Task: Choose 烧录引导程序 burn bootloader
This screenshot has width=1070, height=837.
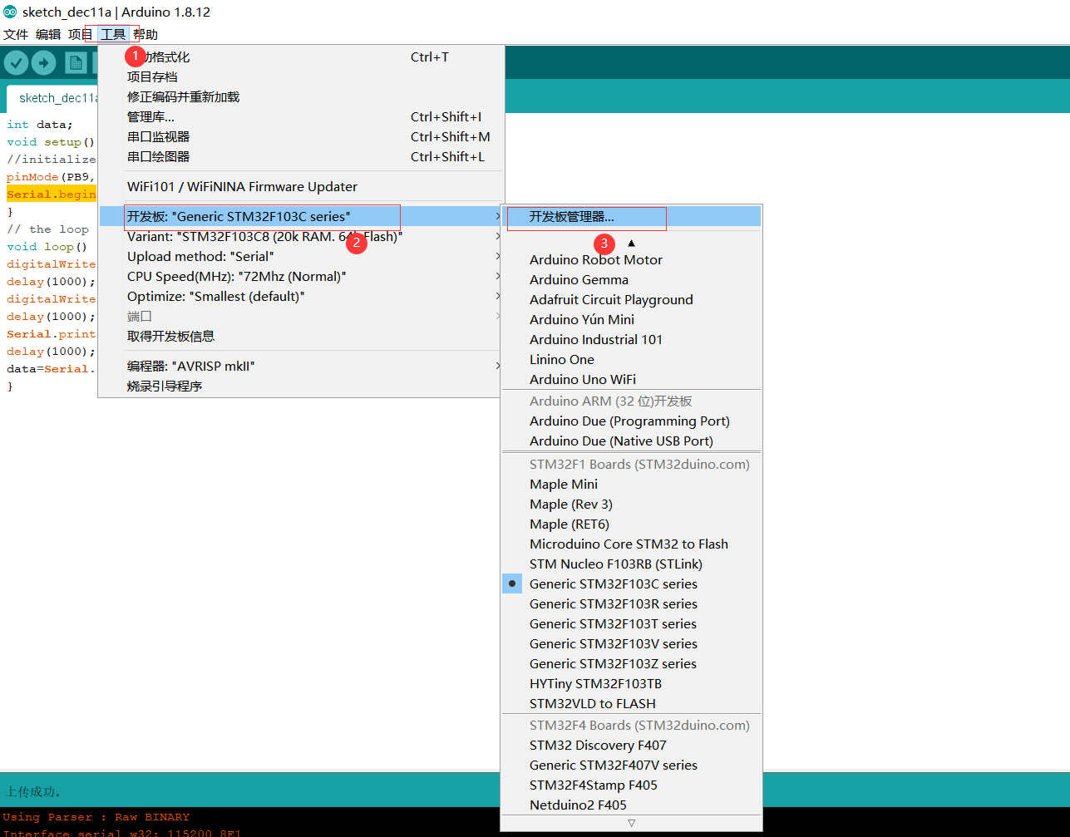Action: pyautogui.click(x=301, y=386)
